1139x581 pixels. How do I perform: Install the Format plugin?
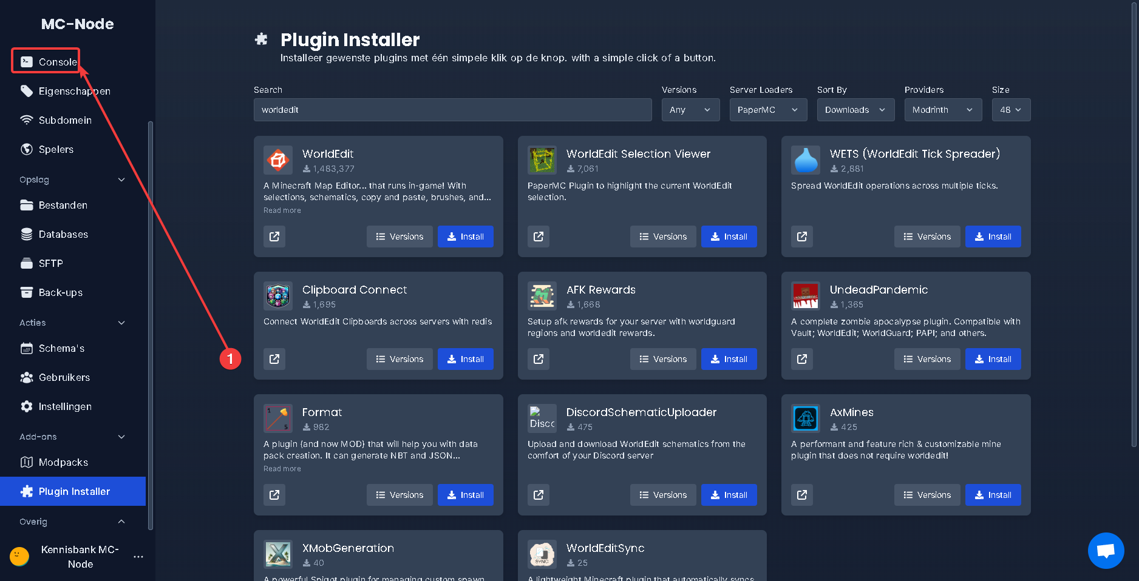(465, 495)
